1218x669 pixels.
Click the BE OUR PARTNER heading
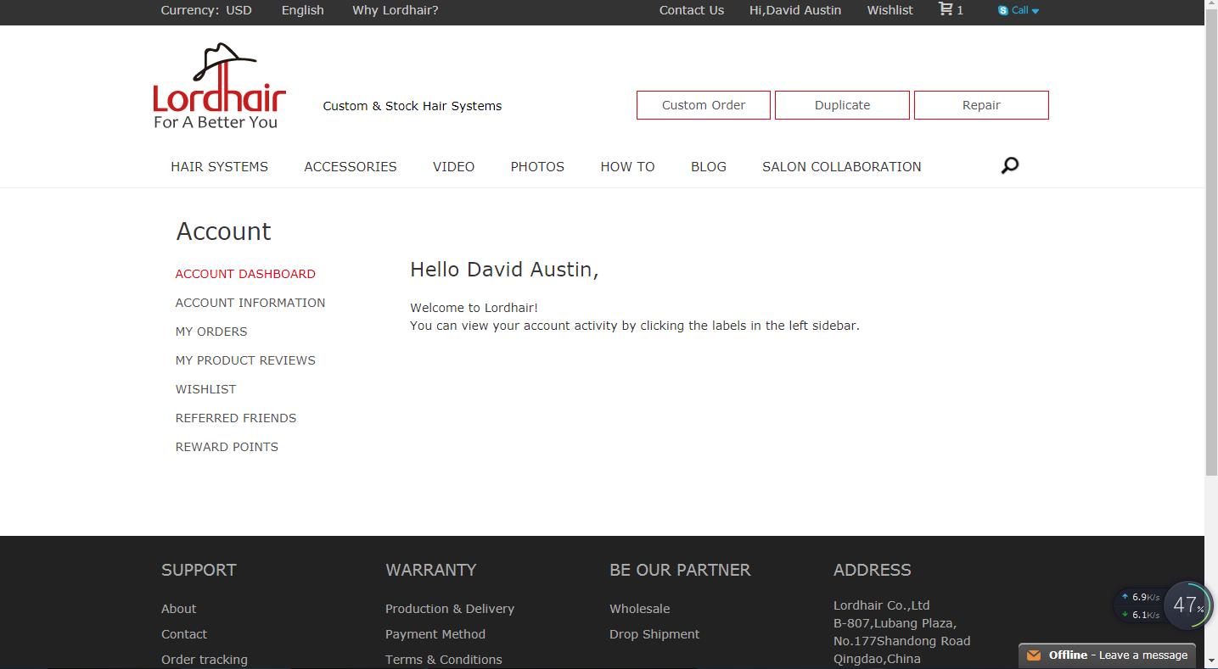pyautogui.click(x=680, y=570)
